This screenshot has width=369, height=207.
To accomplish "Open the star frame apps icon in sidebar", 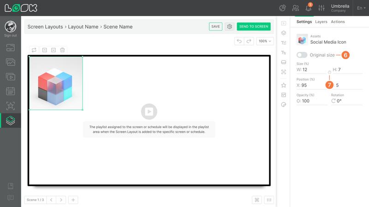I will (x=10, y=106).
